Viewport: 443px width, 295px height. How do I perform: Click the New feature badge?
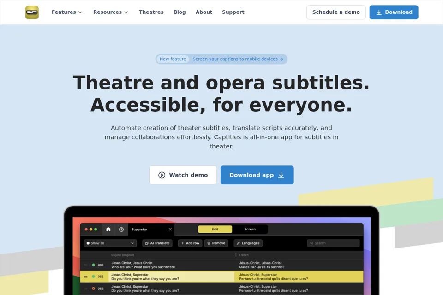[x=173, y=59]
